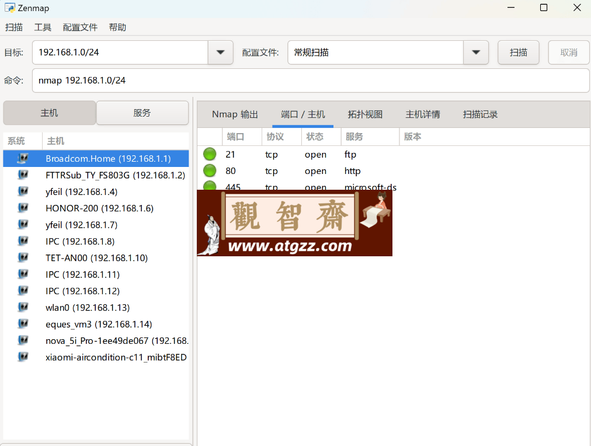
Task: Click port number 21 in the table
Action: [230, 155]
